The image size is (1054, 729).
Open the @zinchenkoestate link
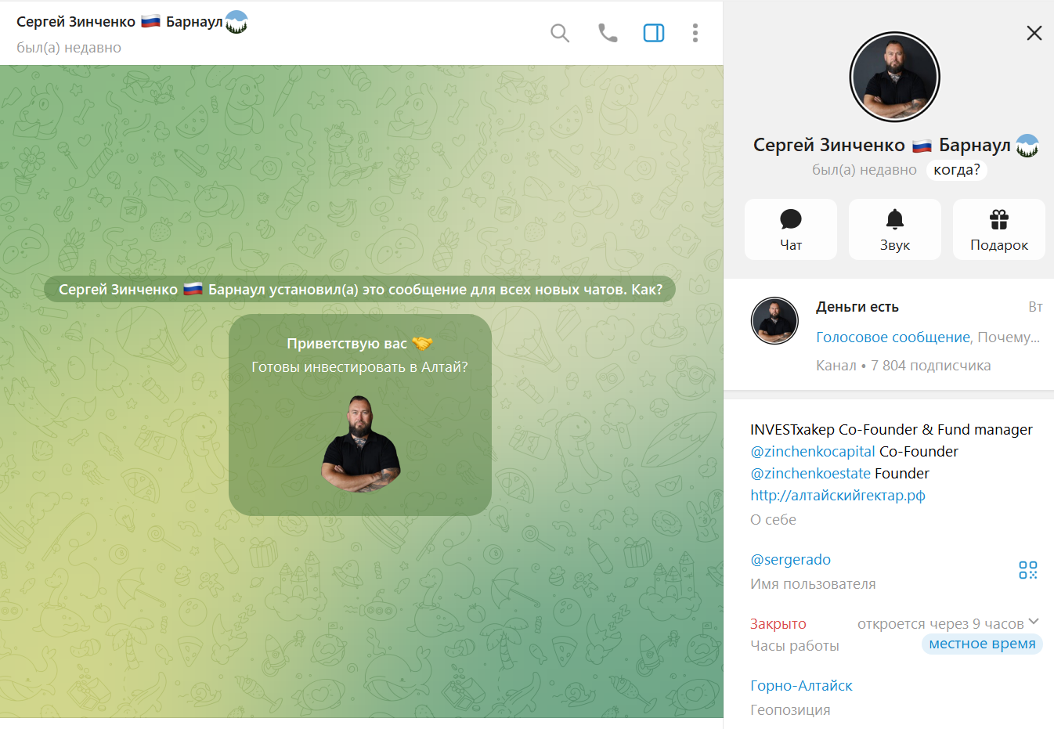pyautogui.click(x=810, y=474)
